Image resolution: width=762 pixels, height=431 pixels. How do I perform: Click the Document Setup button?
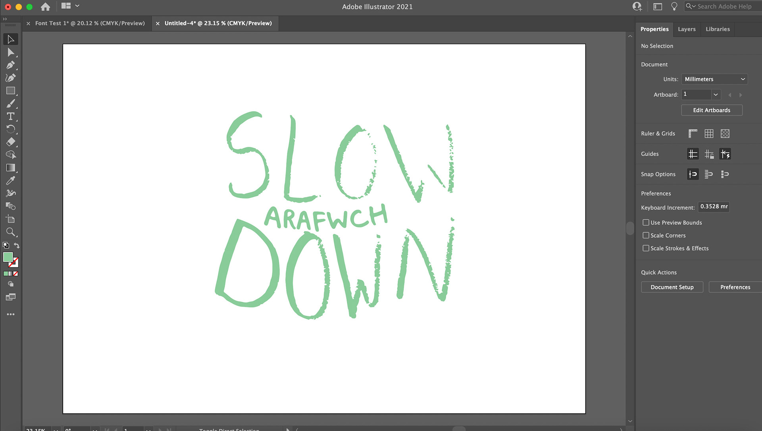(672, 287)
